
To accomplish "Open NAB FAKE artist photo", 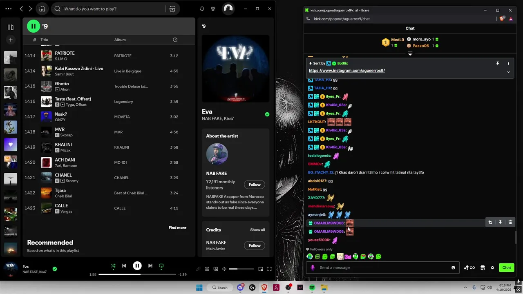I will (x=217, y=154).
